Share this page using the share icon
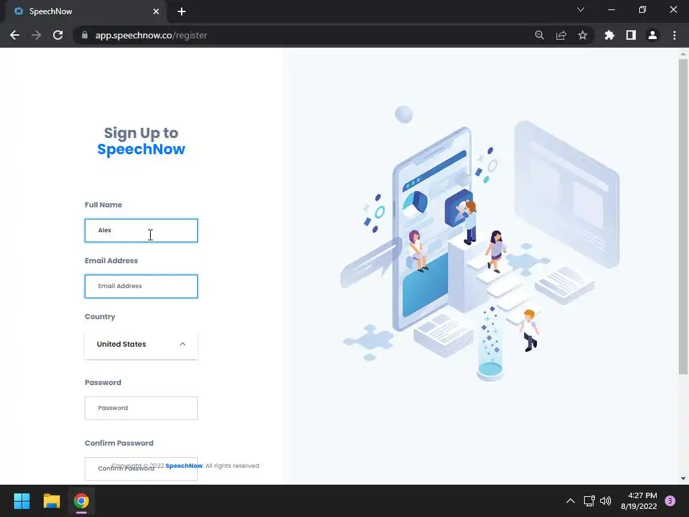This screenshot has height=517, width=689. coord(561,35)
